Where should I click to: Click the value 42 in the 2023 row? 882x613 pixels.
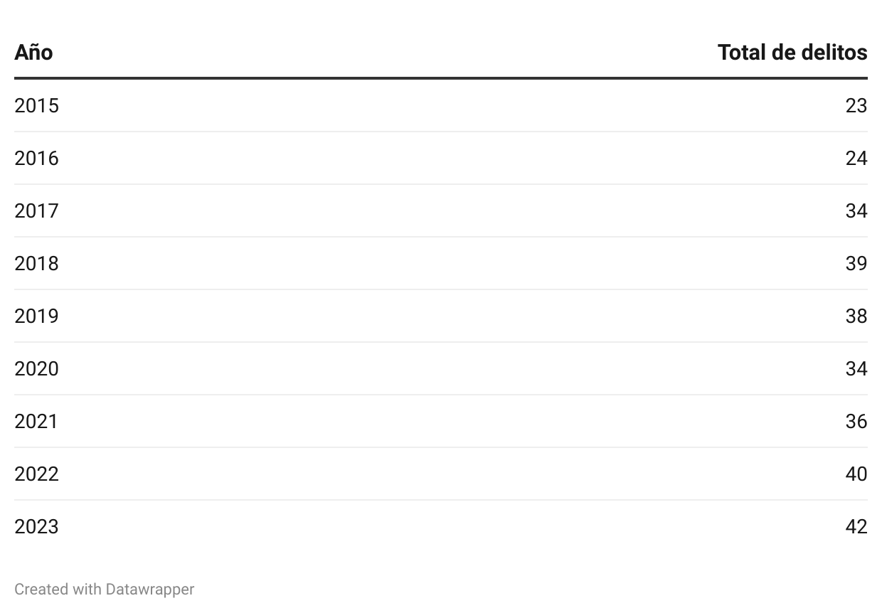point(856,527)
